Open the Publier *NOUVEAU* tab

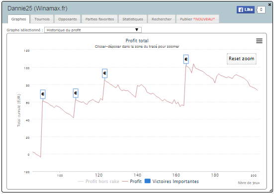point(197,19)
